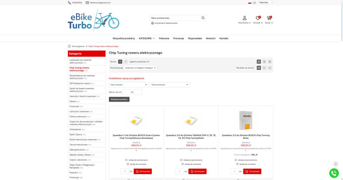The width and height of the screenshot is (343, 180).
Task: Open Speedbox 3.0 BOSCH product thumbnail
Action: coord(246,120)
